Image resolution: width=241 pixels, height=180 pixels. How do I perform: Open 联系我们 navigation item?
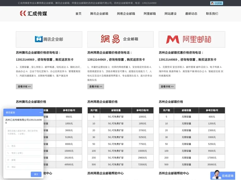pos(212,14)
